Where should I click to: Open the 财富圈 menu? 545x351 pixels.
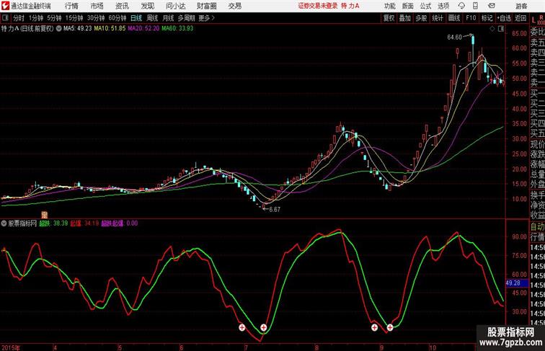click(207, 6)
